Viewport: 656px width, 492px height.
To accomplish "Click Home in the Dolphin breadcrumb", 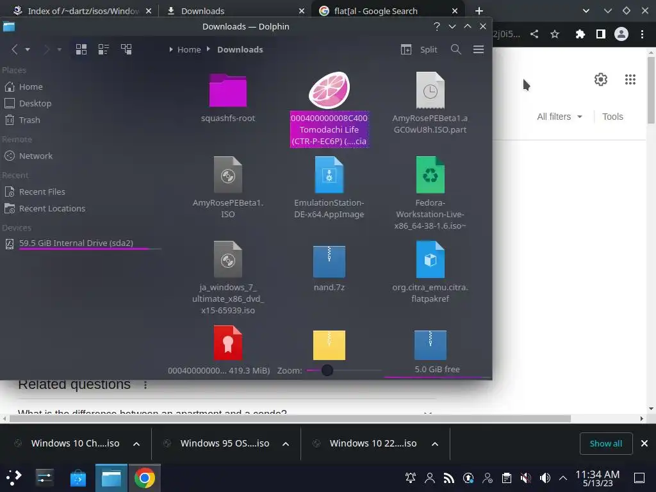I will click(x=189, y=49).
